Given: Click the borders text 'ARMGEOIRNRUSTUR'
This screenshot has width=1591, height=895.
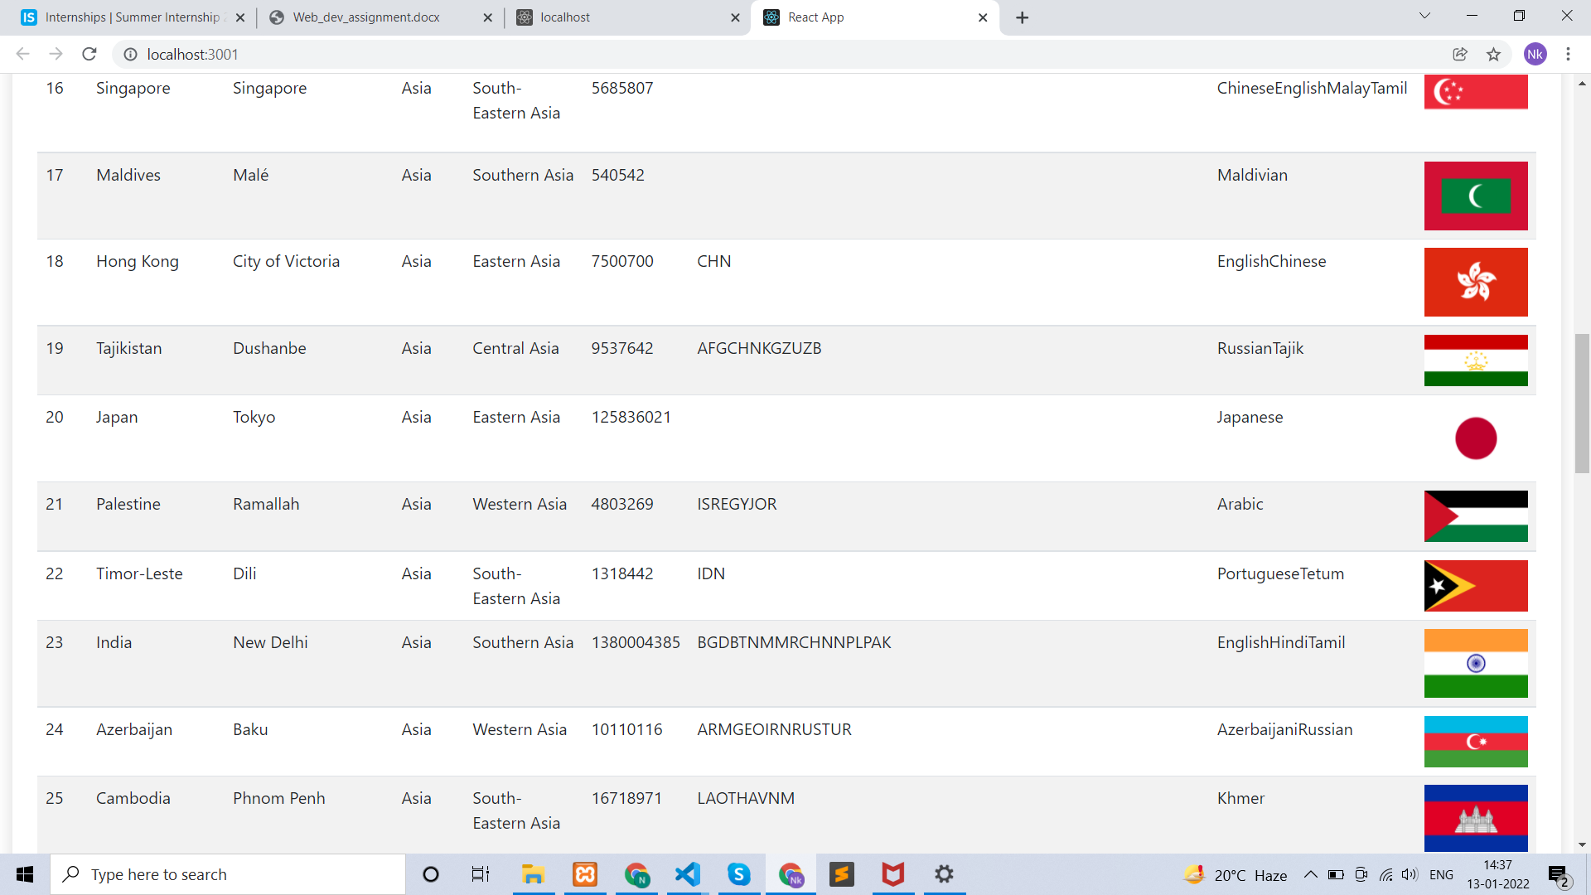Looking at the screenshot, I should (x=774, y=729).
